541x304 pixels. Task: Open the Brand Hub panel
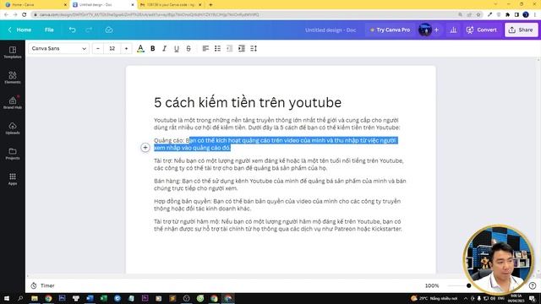click(x=13, y=103)
